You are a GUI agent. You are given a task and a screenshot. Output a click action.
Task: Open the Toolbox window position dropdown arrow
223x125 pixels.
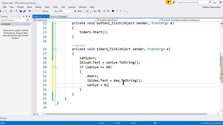click(23, 17)
